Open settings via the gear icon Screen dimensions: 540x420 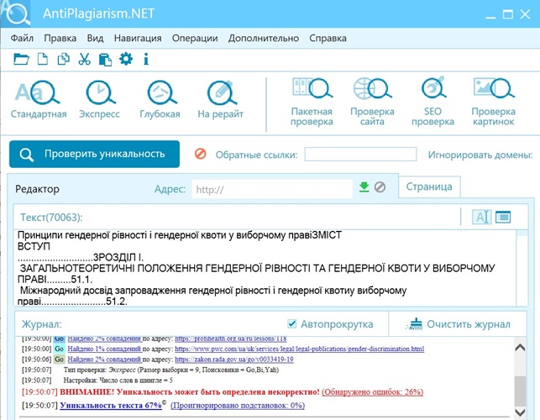[x=126, y=59]
